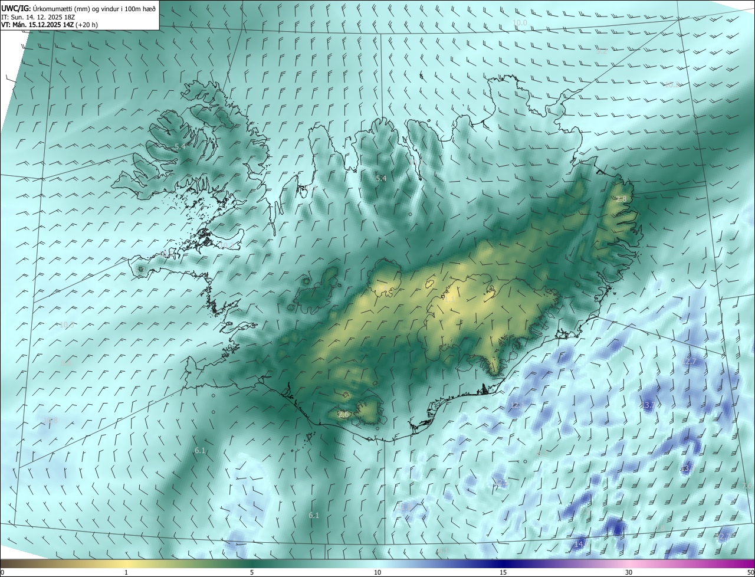This screenshot has height=577, width=755.
Task: Click the 2.0 label on the south-coast glacier
Action: coord(343,415)
